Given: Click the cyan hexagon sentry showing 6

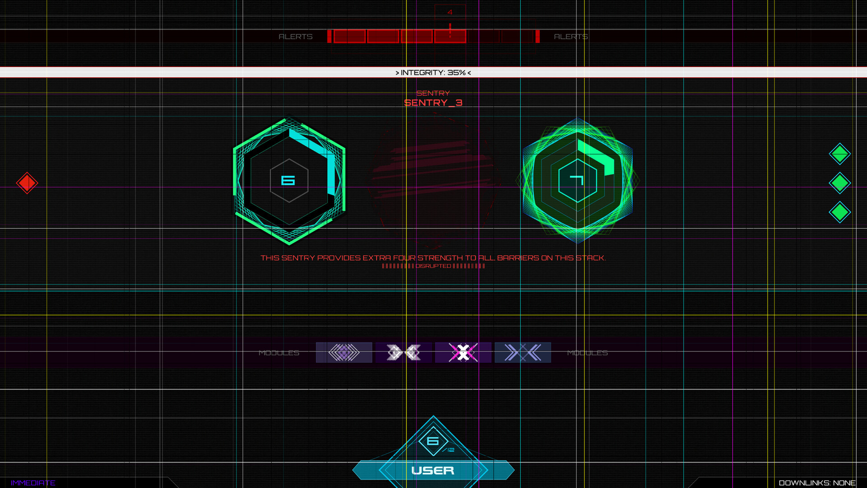Looking at the screenshot, I should click(x=288, y=180).
